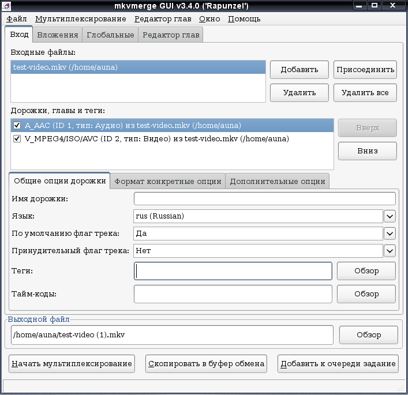Image resolution: width=408 pixels, height=395 pixels.
Task: Switch to the Глобальные tab
Action: (x=110, y=35)
